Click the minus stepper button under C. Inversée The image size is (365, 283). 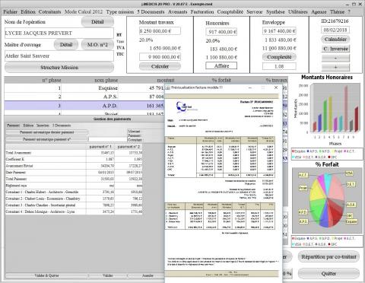[335, 58]
